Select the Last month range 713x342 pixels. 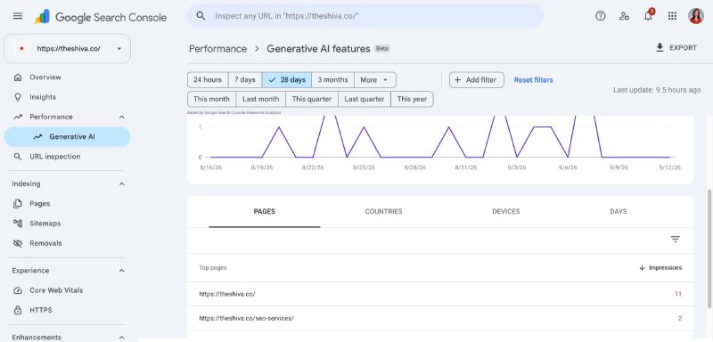click(x=261, y=99)
